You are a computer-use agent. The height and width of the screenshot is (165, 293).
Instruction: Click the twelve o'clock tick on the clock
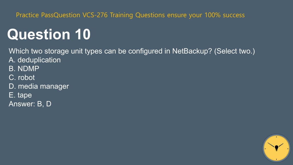pyautogui.click(x=276, y=137)
